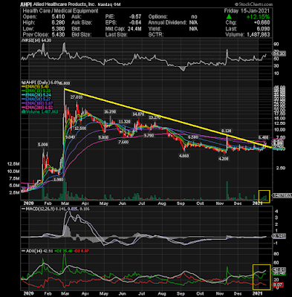Click the 4.200 November low label

pos(223,159)
